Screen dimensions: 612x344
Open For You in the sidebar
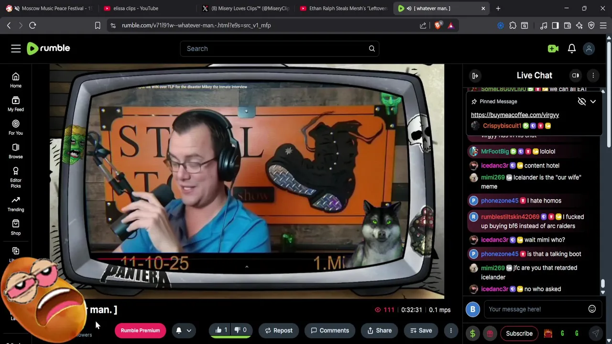click(x=16, y=127)
